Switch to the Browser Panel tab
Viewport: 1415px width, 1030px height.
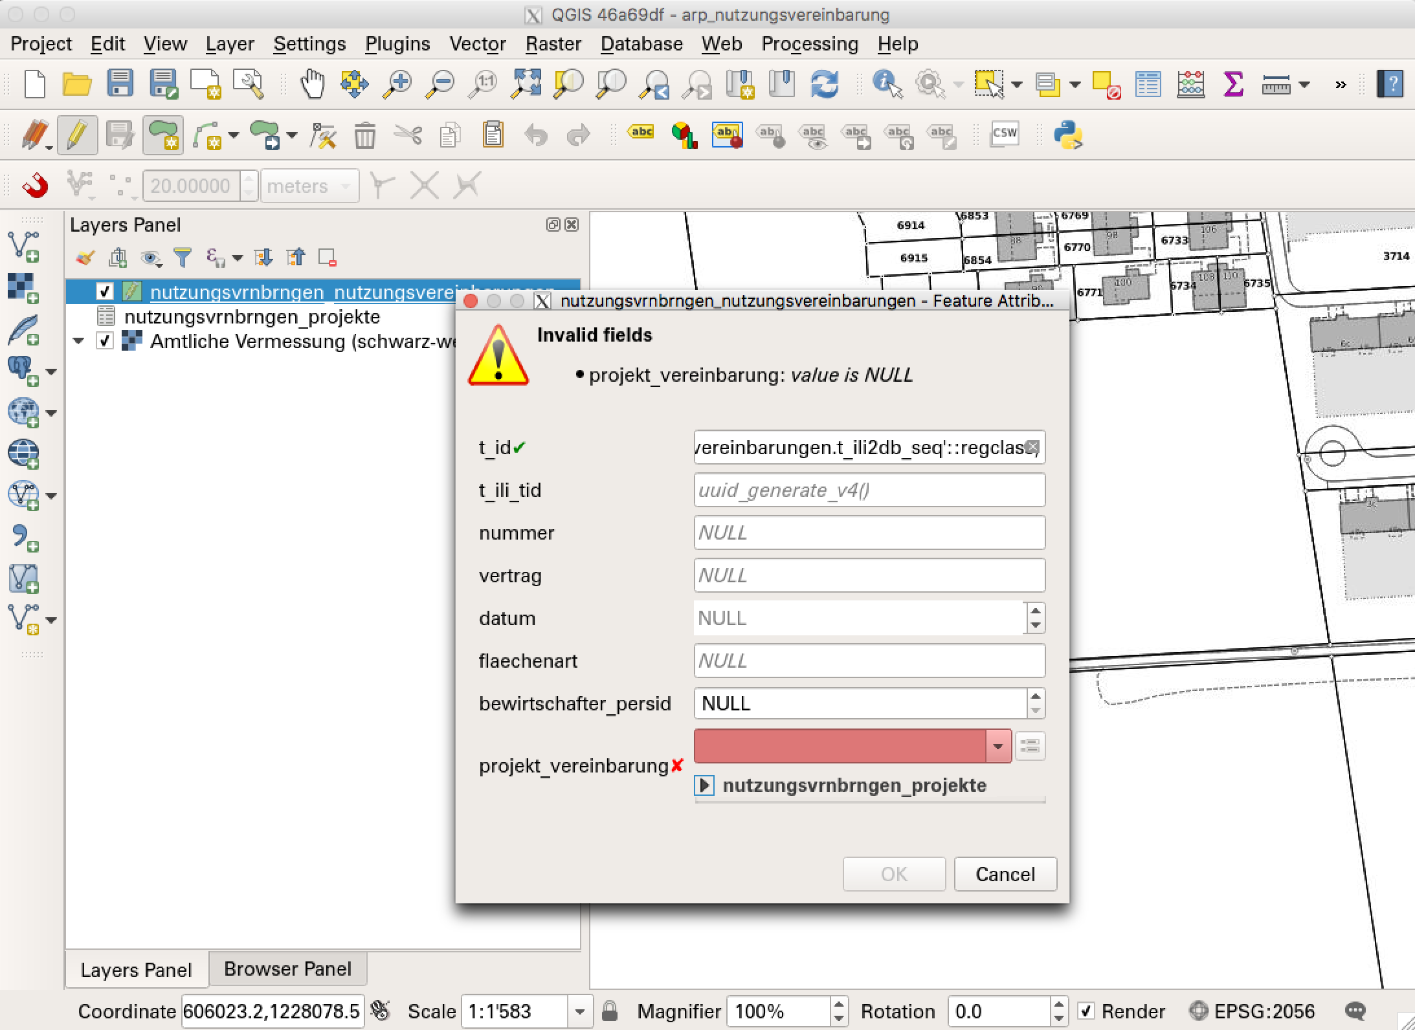[288, 969]
